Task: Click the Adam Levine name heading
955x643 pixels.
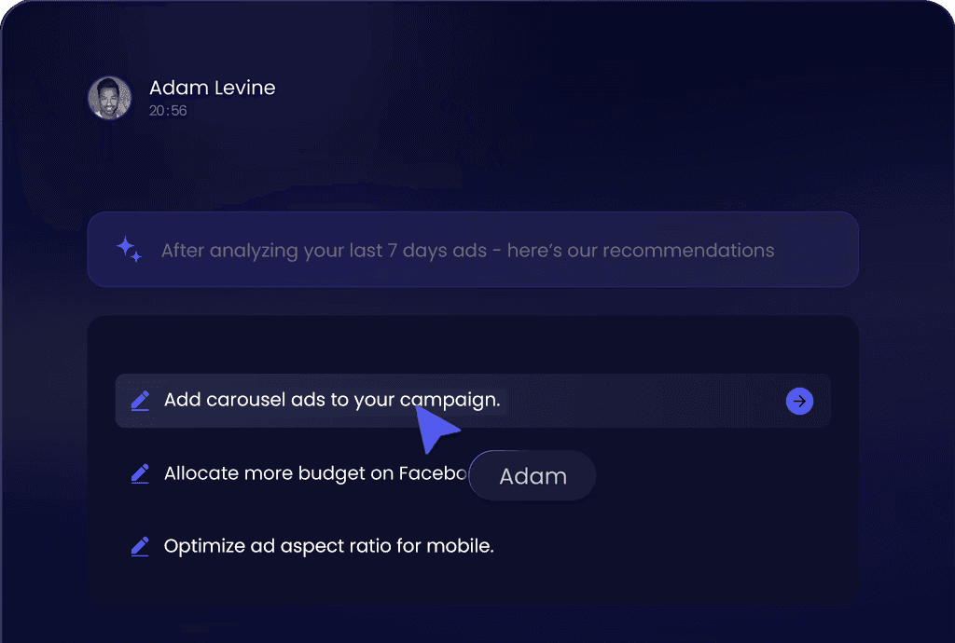Action: 212,88
